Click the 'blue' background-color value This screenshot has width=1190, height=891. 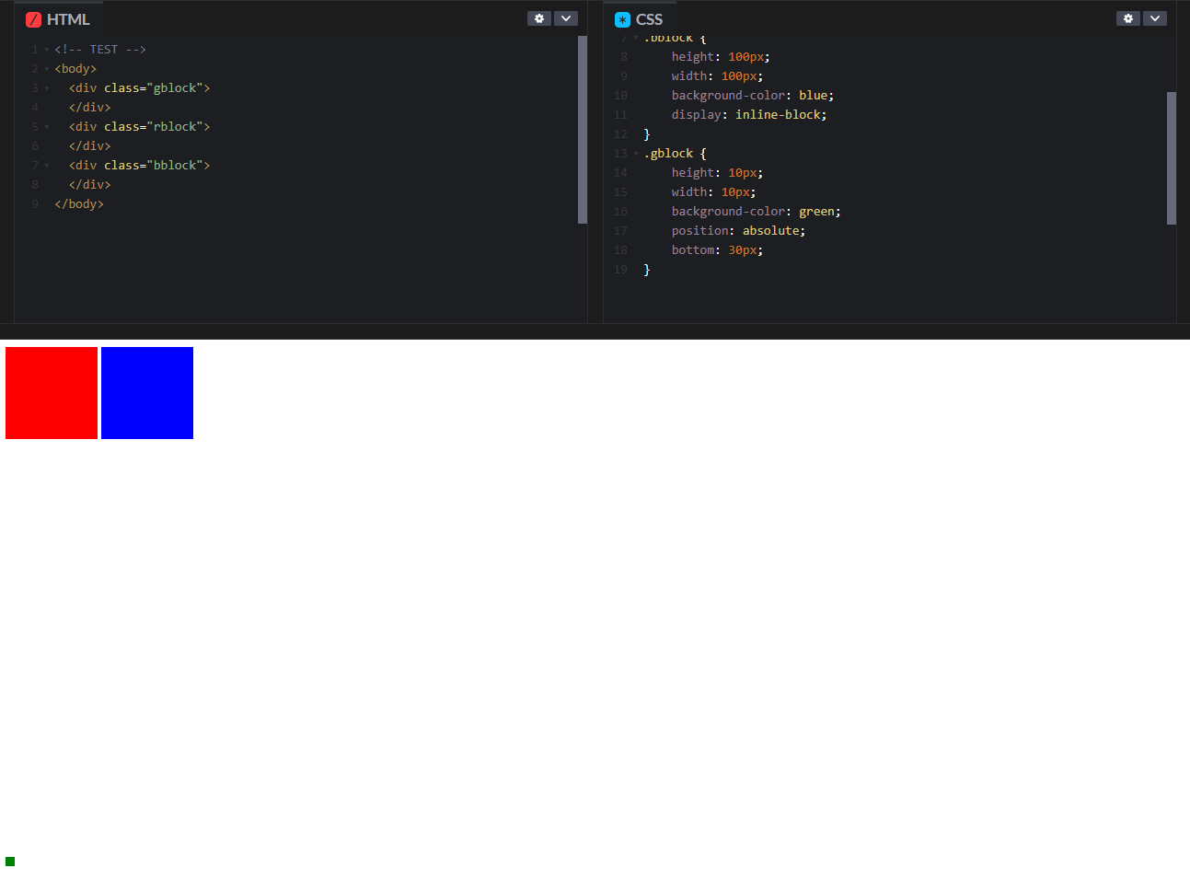tap(815, 96)
